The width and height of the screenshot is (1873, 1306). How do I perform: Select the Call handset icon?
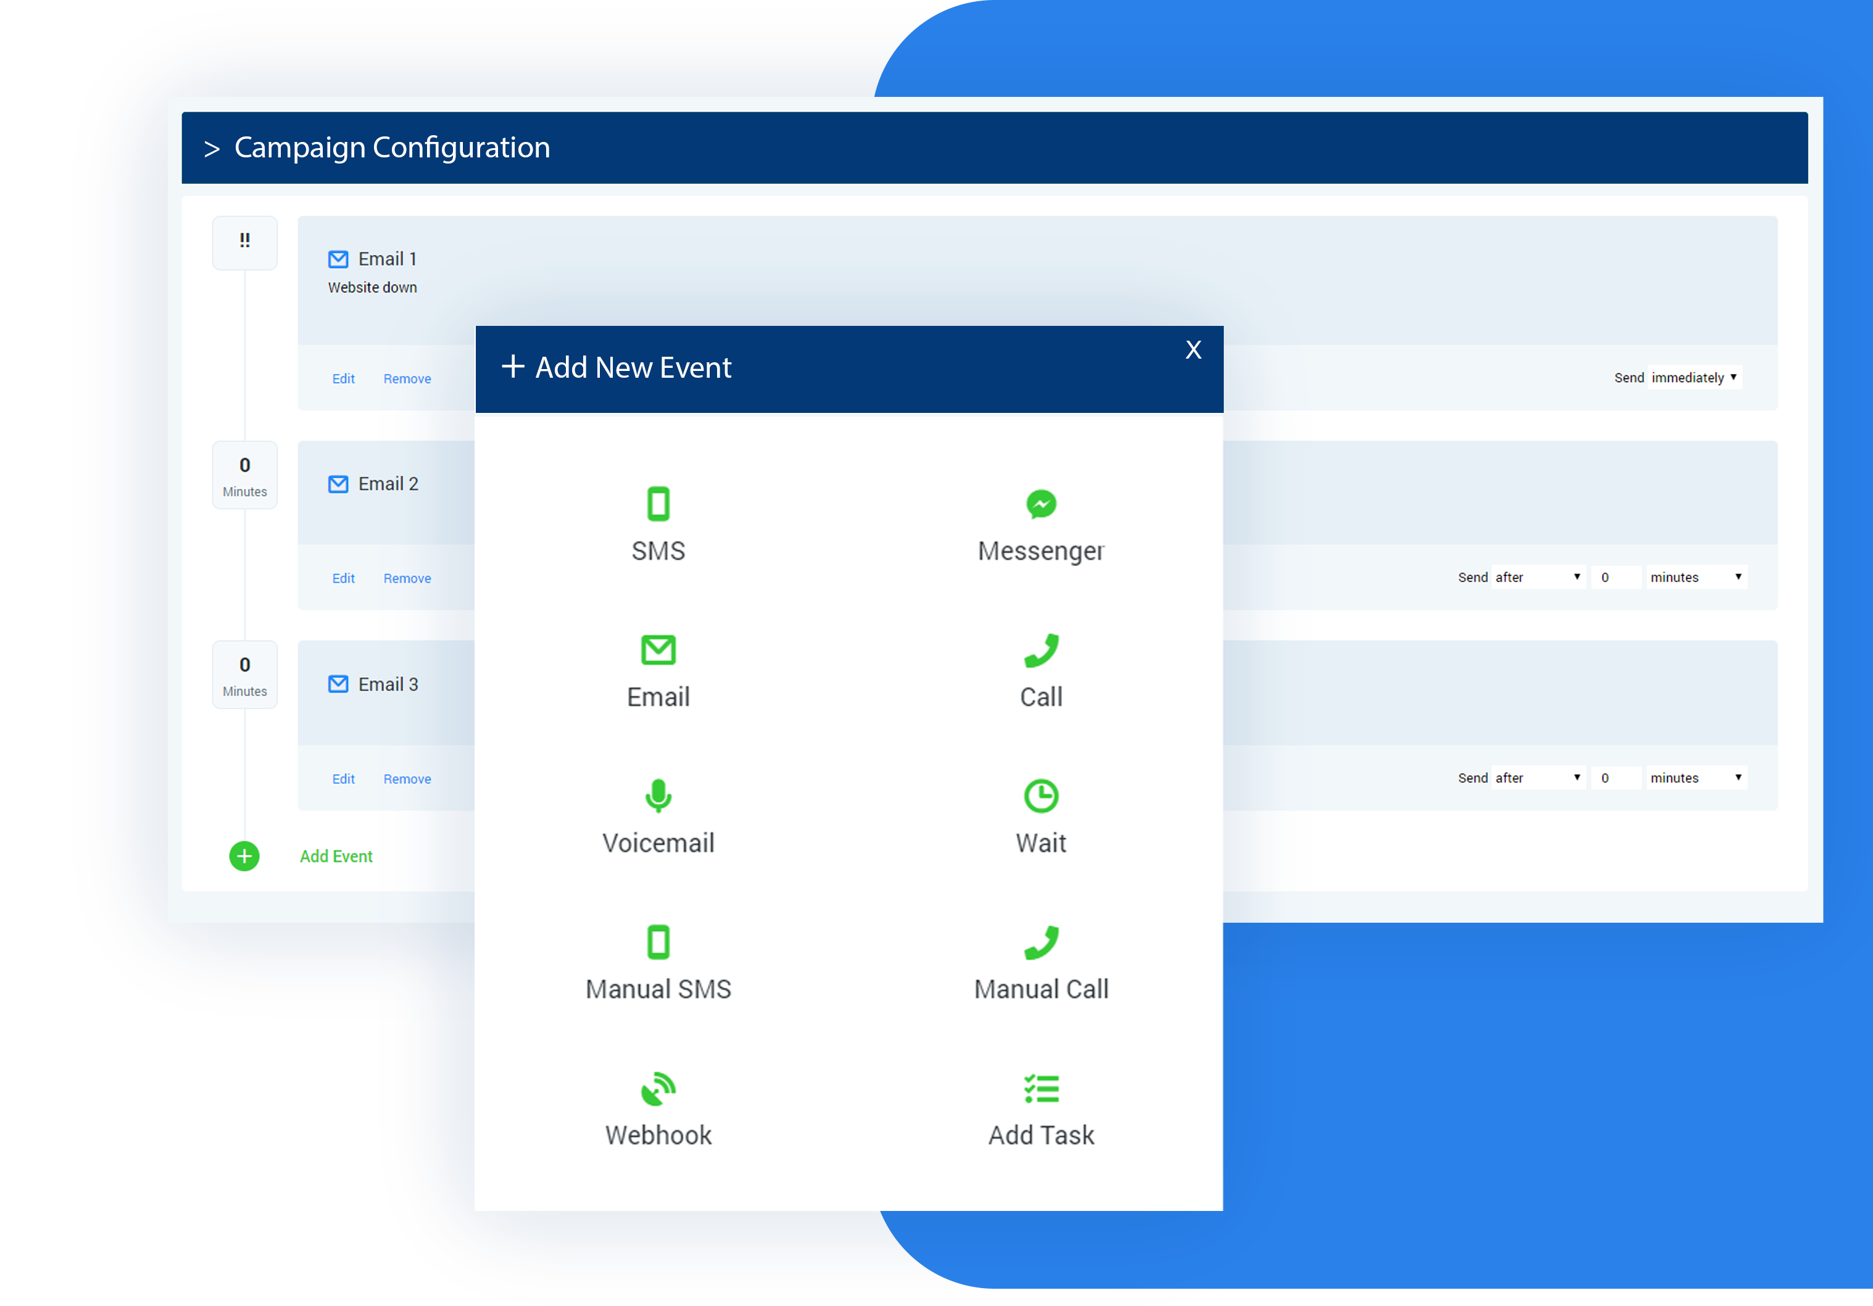point(1041,650)
